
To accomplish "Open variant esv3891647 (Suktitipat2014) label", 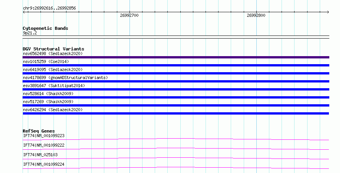I will [x=54, y=86].
